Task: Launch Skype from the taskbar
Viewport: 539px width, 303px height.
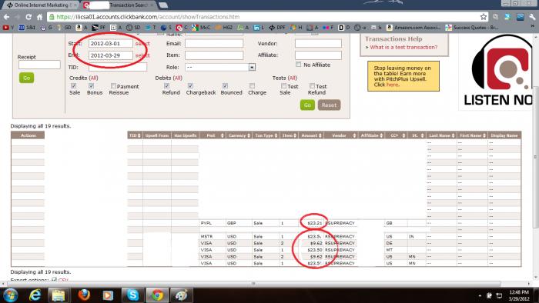Action: click(132, 295)
